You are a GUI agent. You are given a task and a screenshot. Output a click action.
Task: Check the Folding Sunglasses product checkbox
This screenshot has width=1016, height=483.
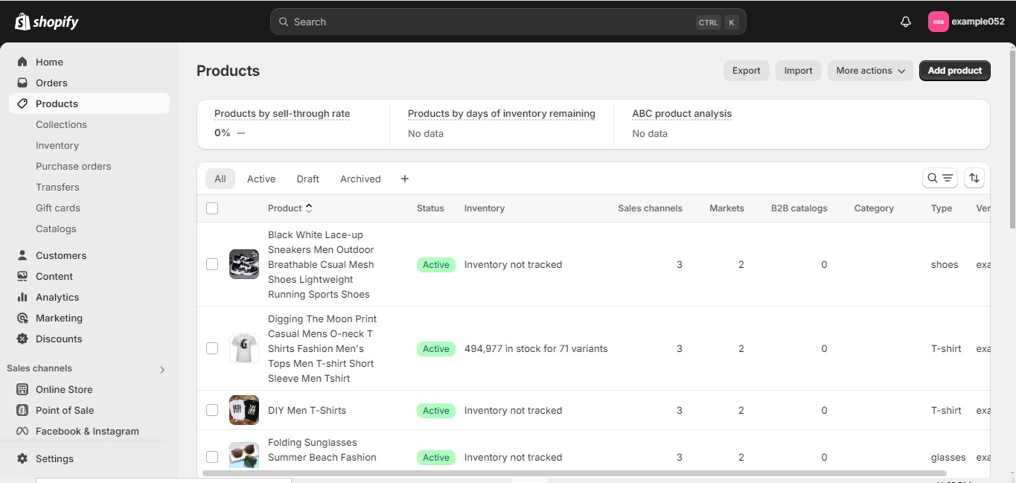pyautogui.click(x=212, y=457)
